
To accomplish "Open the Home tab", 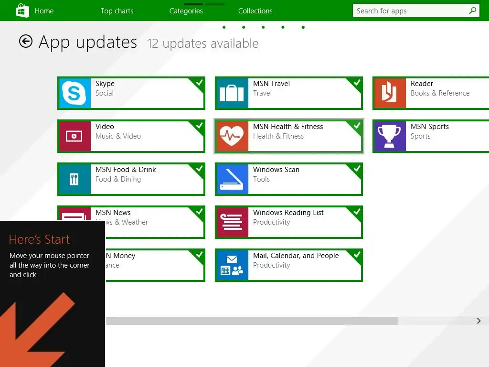I will click(44, 11).
